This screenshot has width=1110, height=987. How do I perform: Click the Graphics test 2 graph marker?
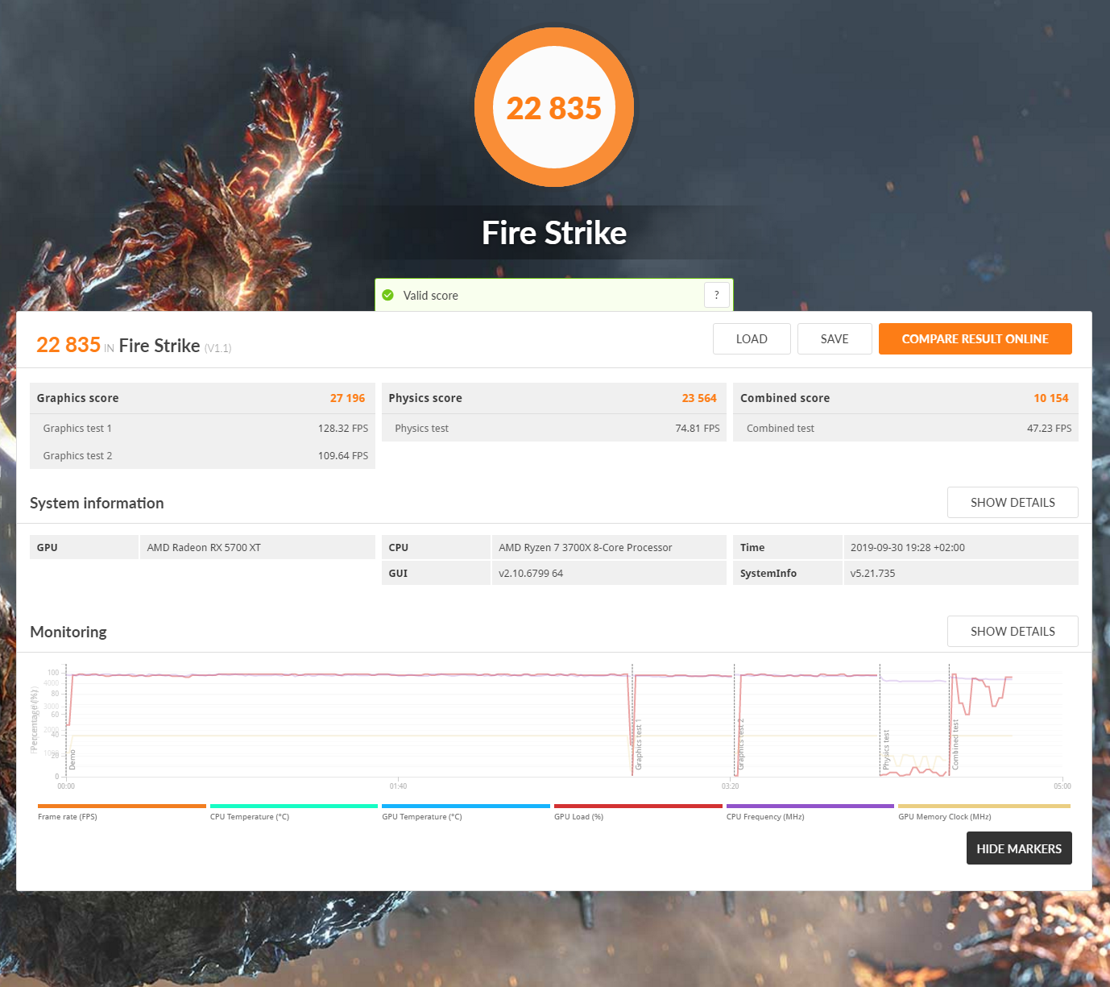[x=741, y=744]
